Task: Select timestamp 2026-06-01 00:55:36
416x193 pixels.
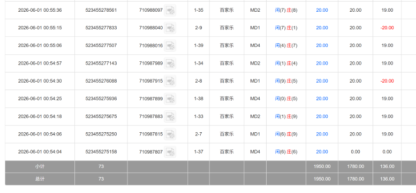Action: tap(40, 10)
